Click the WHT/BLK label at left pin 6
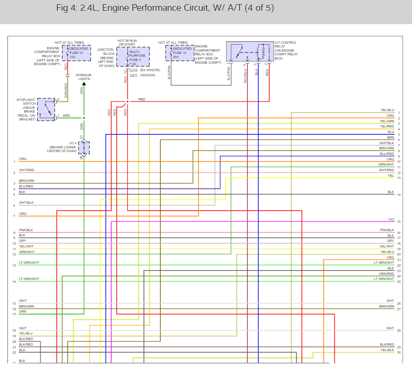Screen dimensions: 412x374 coord(27,203)
